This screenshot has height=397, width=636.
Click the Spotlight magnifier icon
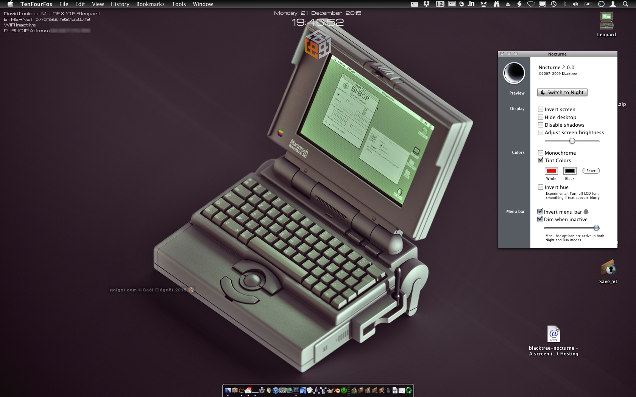tap(625, 4)
